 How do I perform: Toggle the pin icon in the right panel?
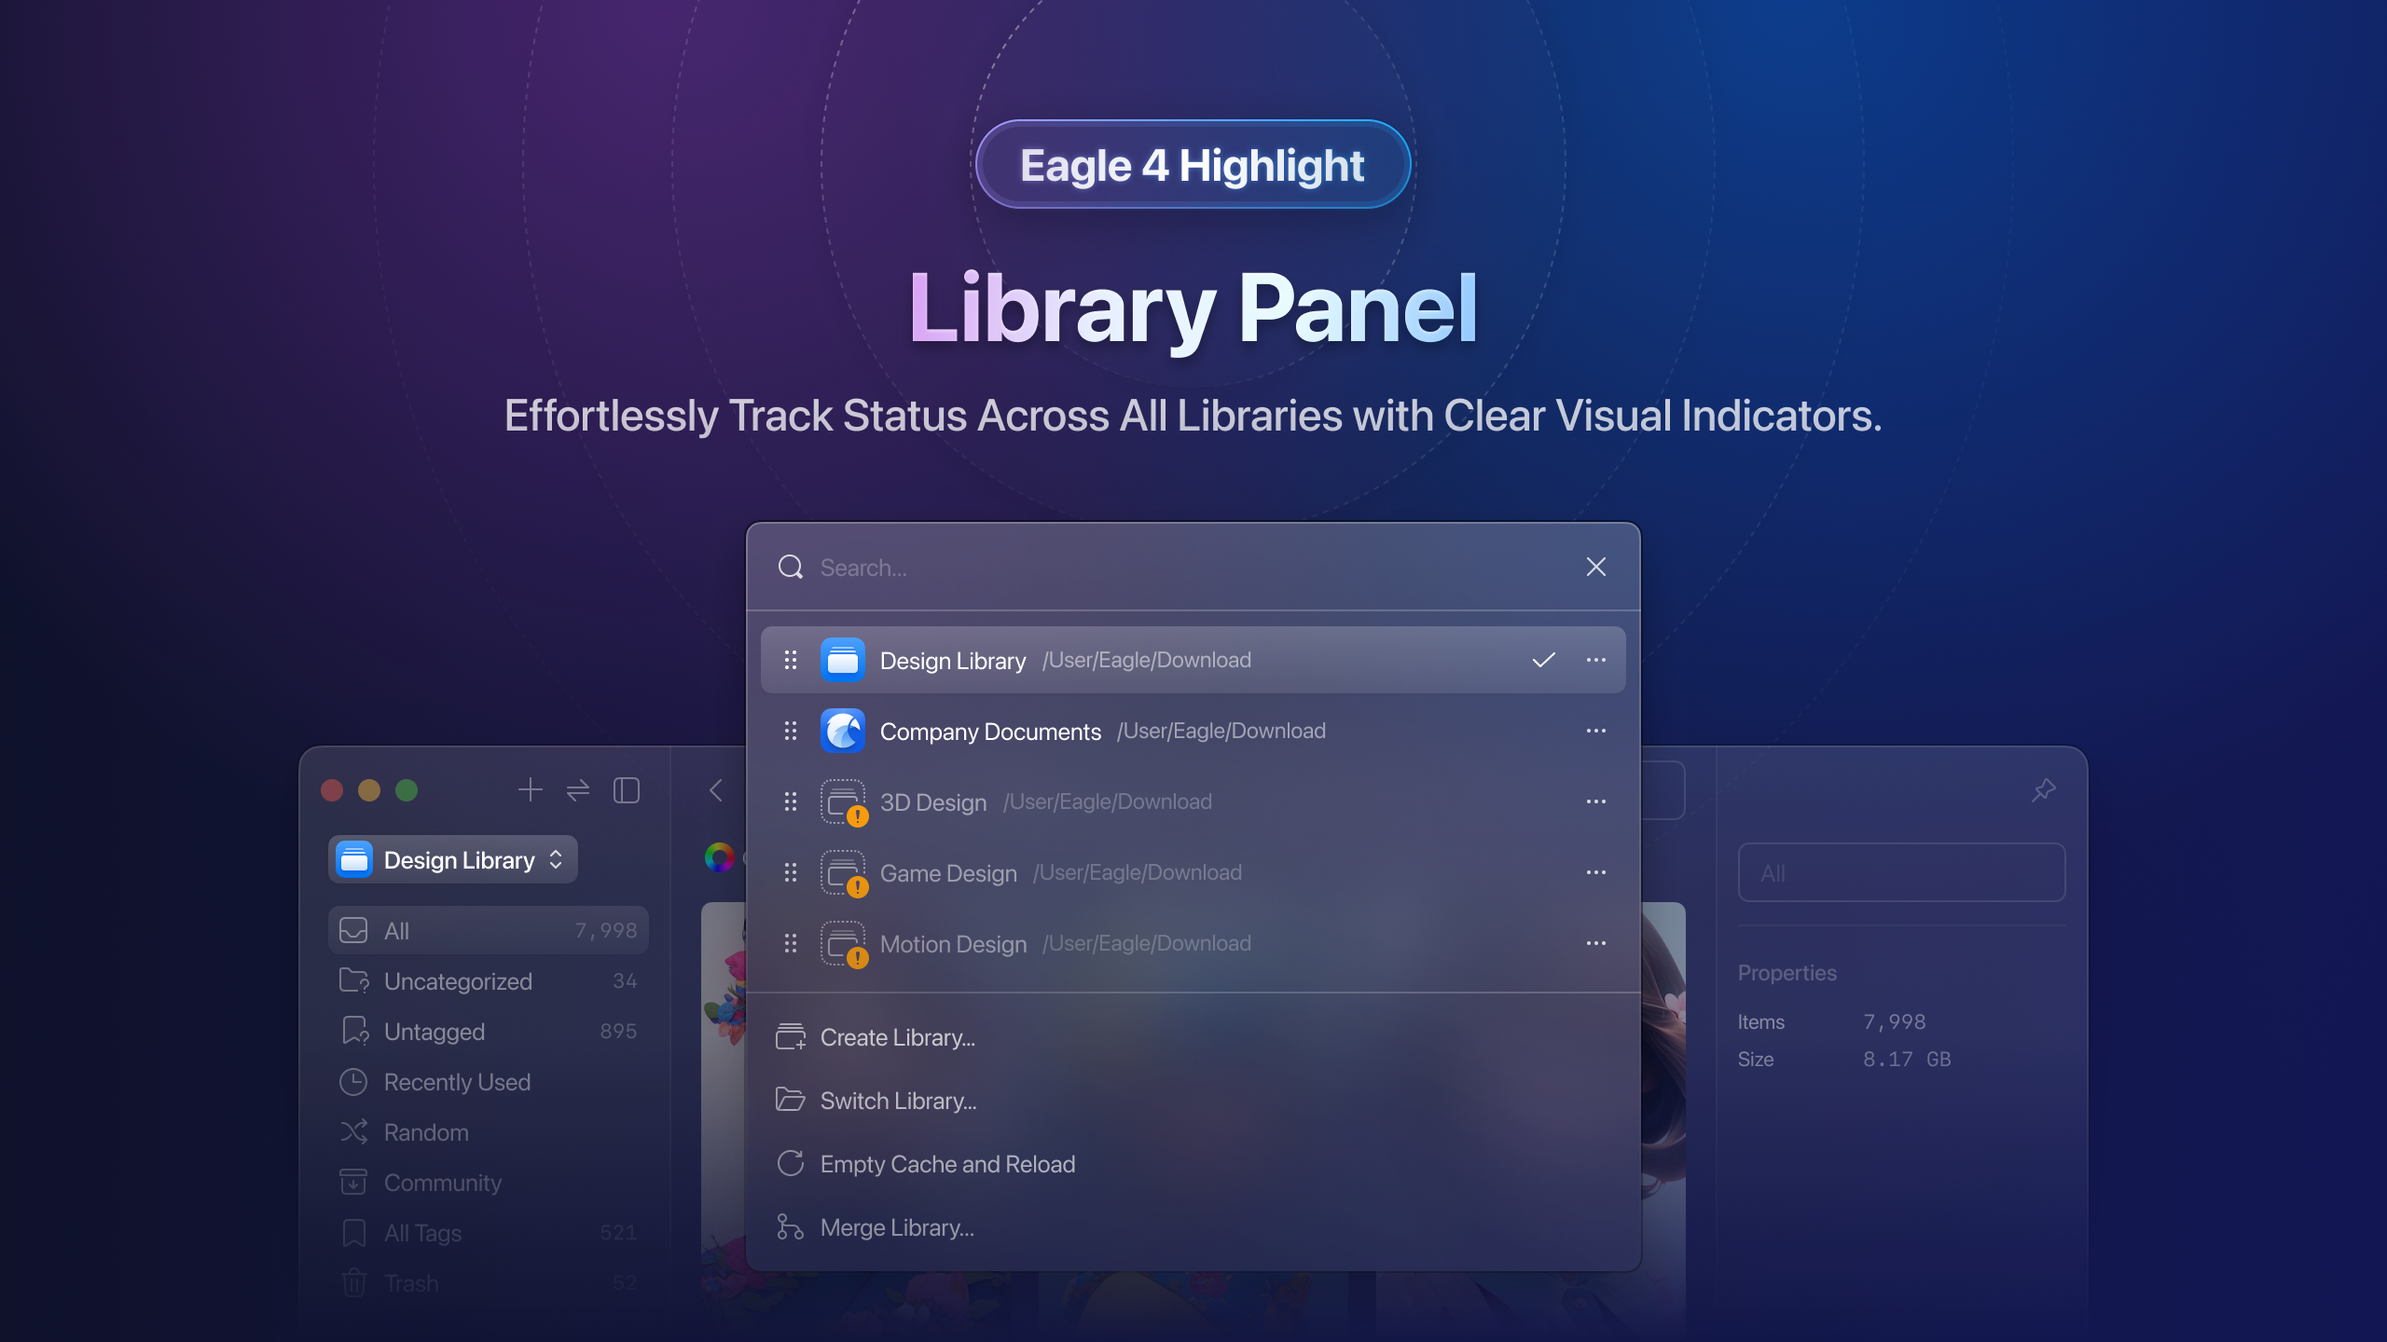click(x=2043, y=789)
